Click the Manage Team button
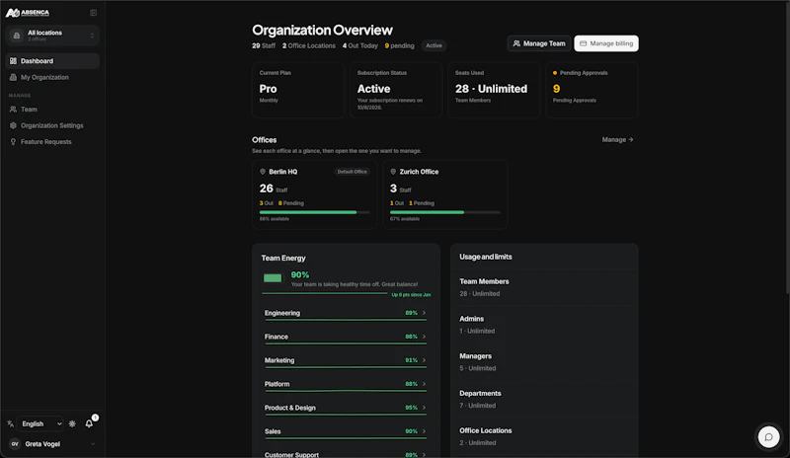The image size is (790, 458). coord(539,43)
